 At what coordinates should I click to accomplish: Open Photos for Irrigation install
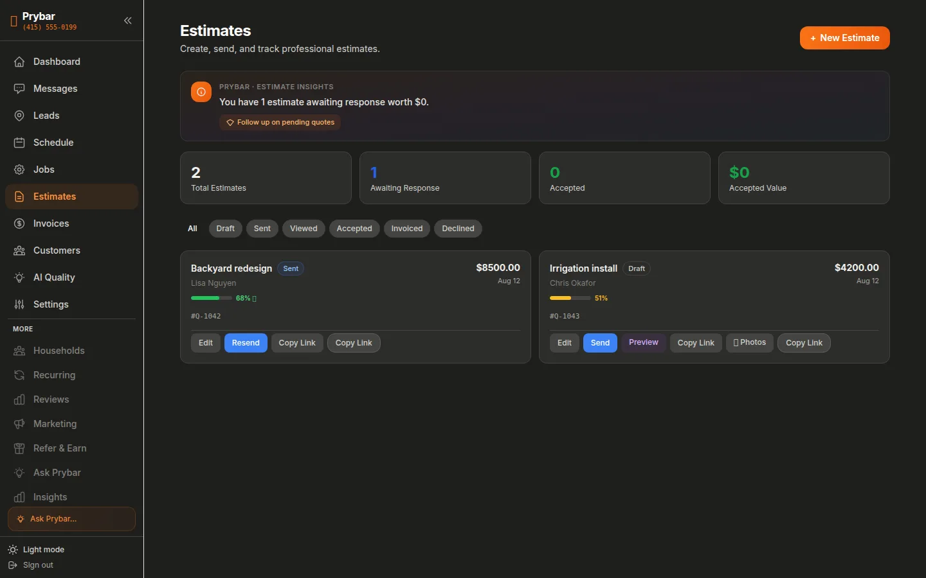click(x=750, y=343)
